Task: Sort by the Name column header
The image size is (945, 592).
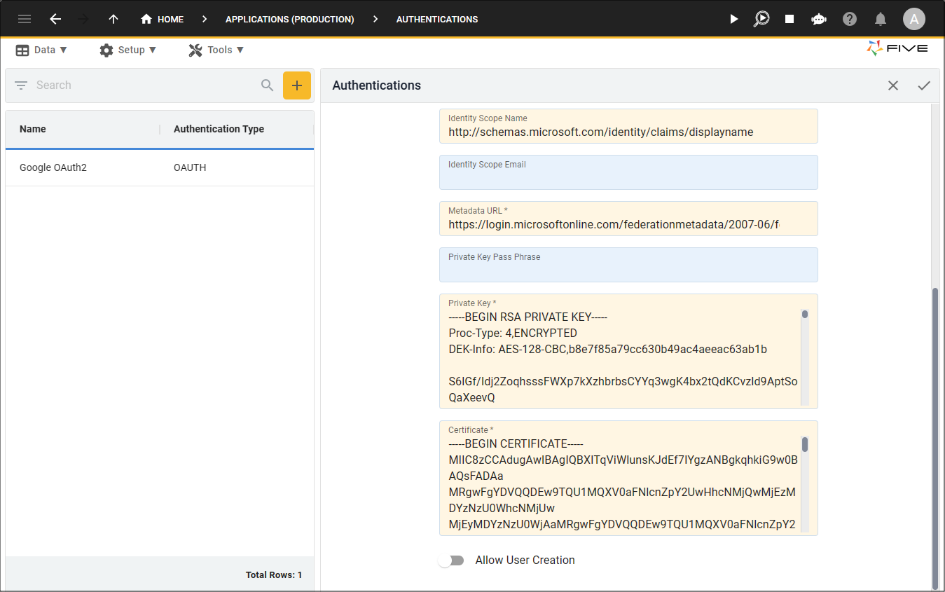Action: point(33,129)
